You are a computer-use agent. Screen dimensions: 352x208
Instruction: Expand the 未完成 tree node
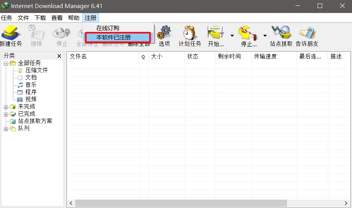pos(6,107)
